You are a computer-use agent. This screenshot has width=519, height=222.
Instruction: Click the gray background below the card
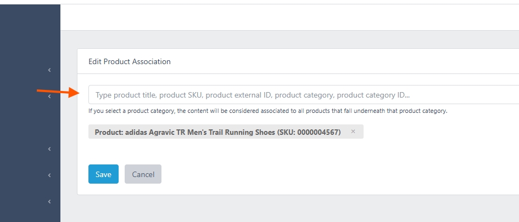click(289, 208)
